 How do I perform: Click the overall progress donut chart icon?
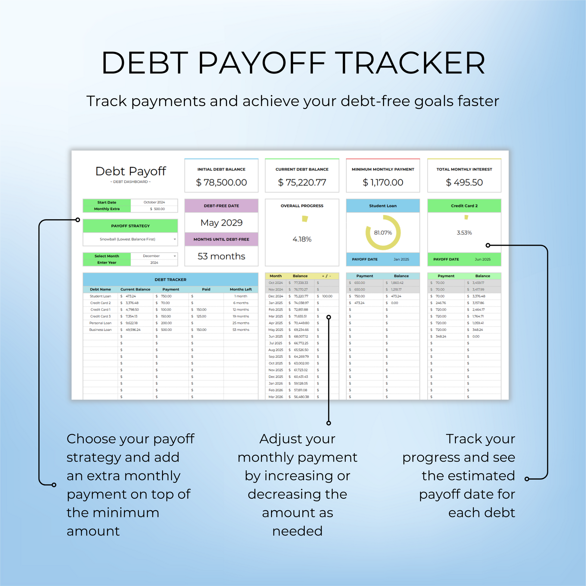point(305,218)
